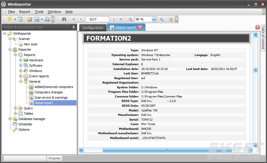Click the horizontal scrollbar thumb
Viewport: 267px width, 163px height.
[x=167, y=150]
